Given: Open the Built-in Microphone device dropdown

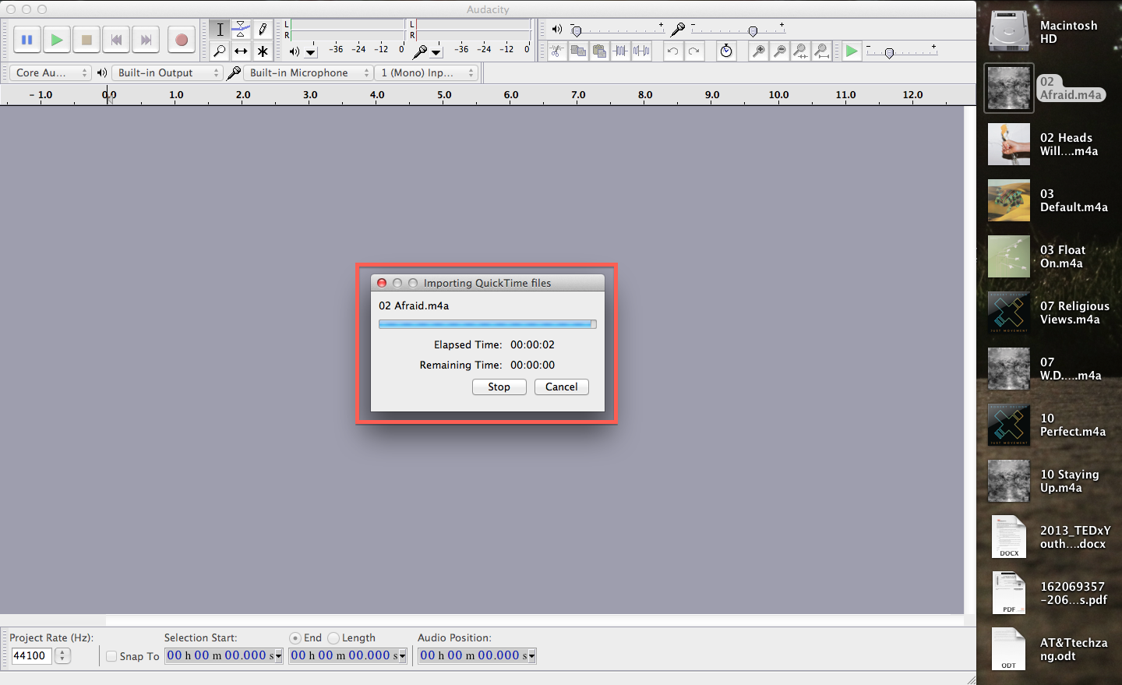Looking at the screenshot, I should point(308,72).
